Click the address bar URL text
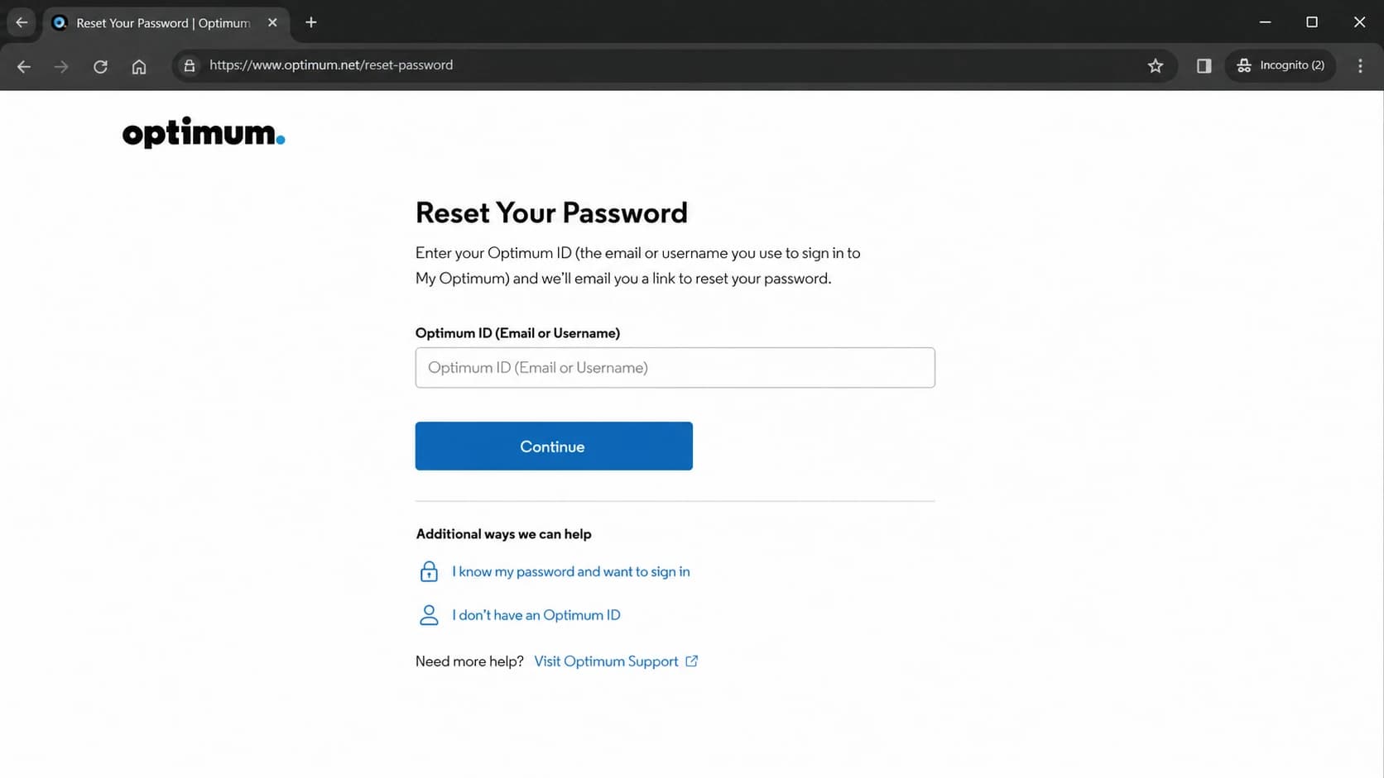The width and height of the screenshot is (1384, 778). 331,65
